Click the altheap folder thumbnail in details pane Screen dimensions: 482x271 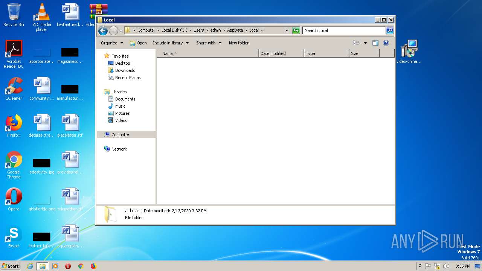110,214
